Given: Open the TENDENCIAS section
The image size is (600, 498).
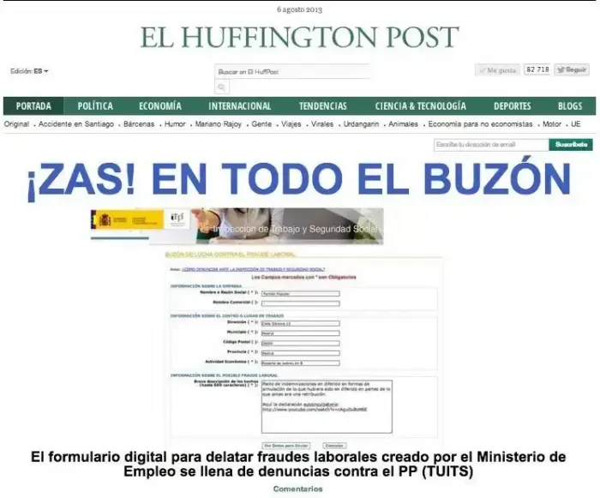Looking at the screenshot, I should [322, 106].
